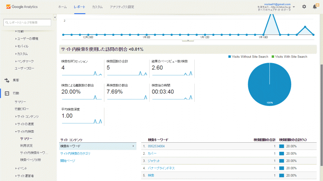Click the blue percentage bar beside カバー keyword

pos(282,153)
